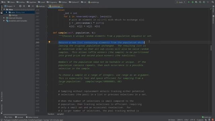215x121 pixels.
Task: Toggle the fold marker at def sample line
Action: [47, 33]
